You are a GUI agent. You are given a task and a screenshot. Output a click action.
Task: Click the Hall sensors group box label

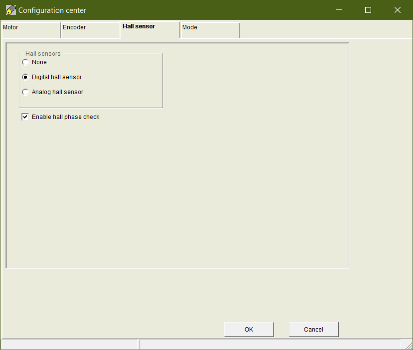tap(43, 54)
